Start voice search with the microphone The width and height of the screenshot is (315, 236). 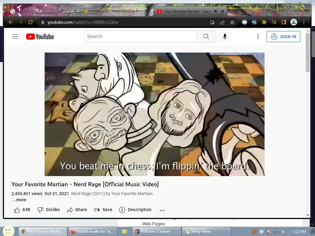[225, 37]
